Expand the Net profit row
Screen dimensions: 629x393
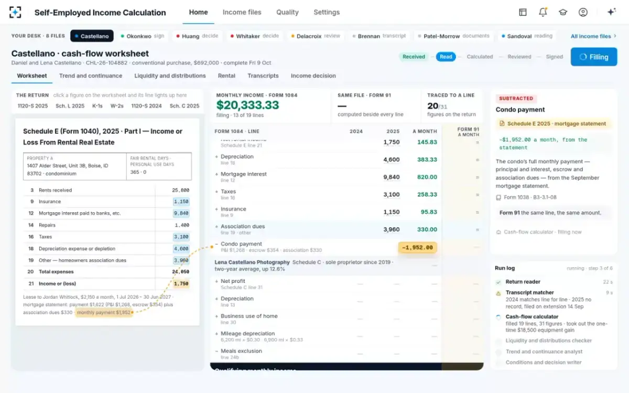coord(216,281)
